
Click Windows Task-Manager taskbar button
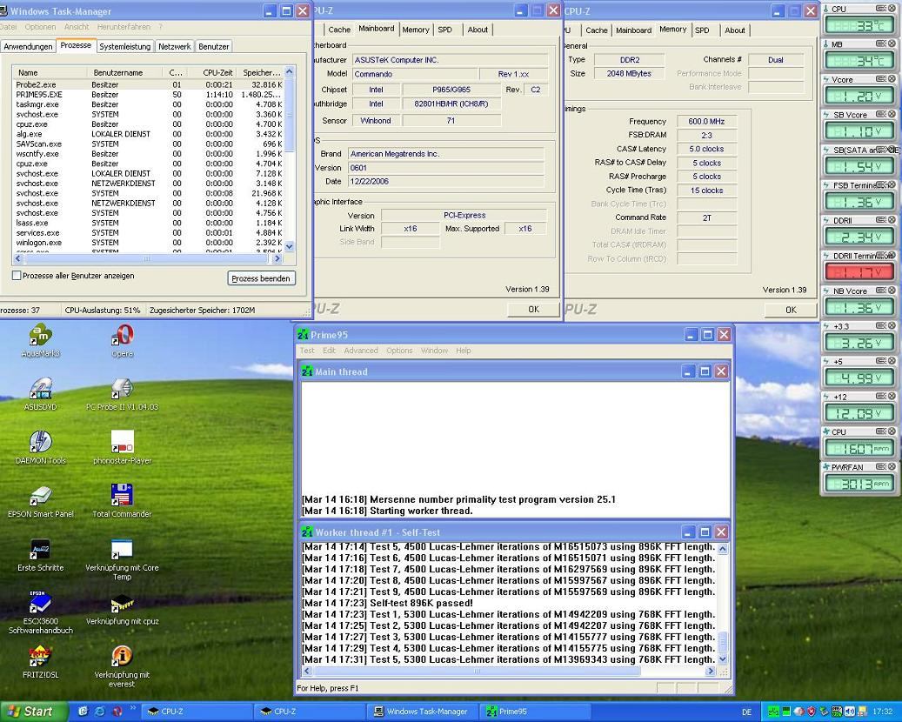(x=423, y=712)
